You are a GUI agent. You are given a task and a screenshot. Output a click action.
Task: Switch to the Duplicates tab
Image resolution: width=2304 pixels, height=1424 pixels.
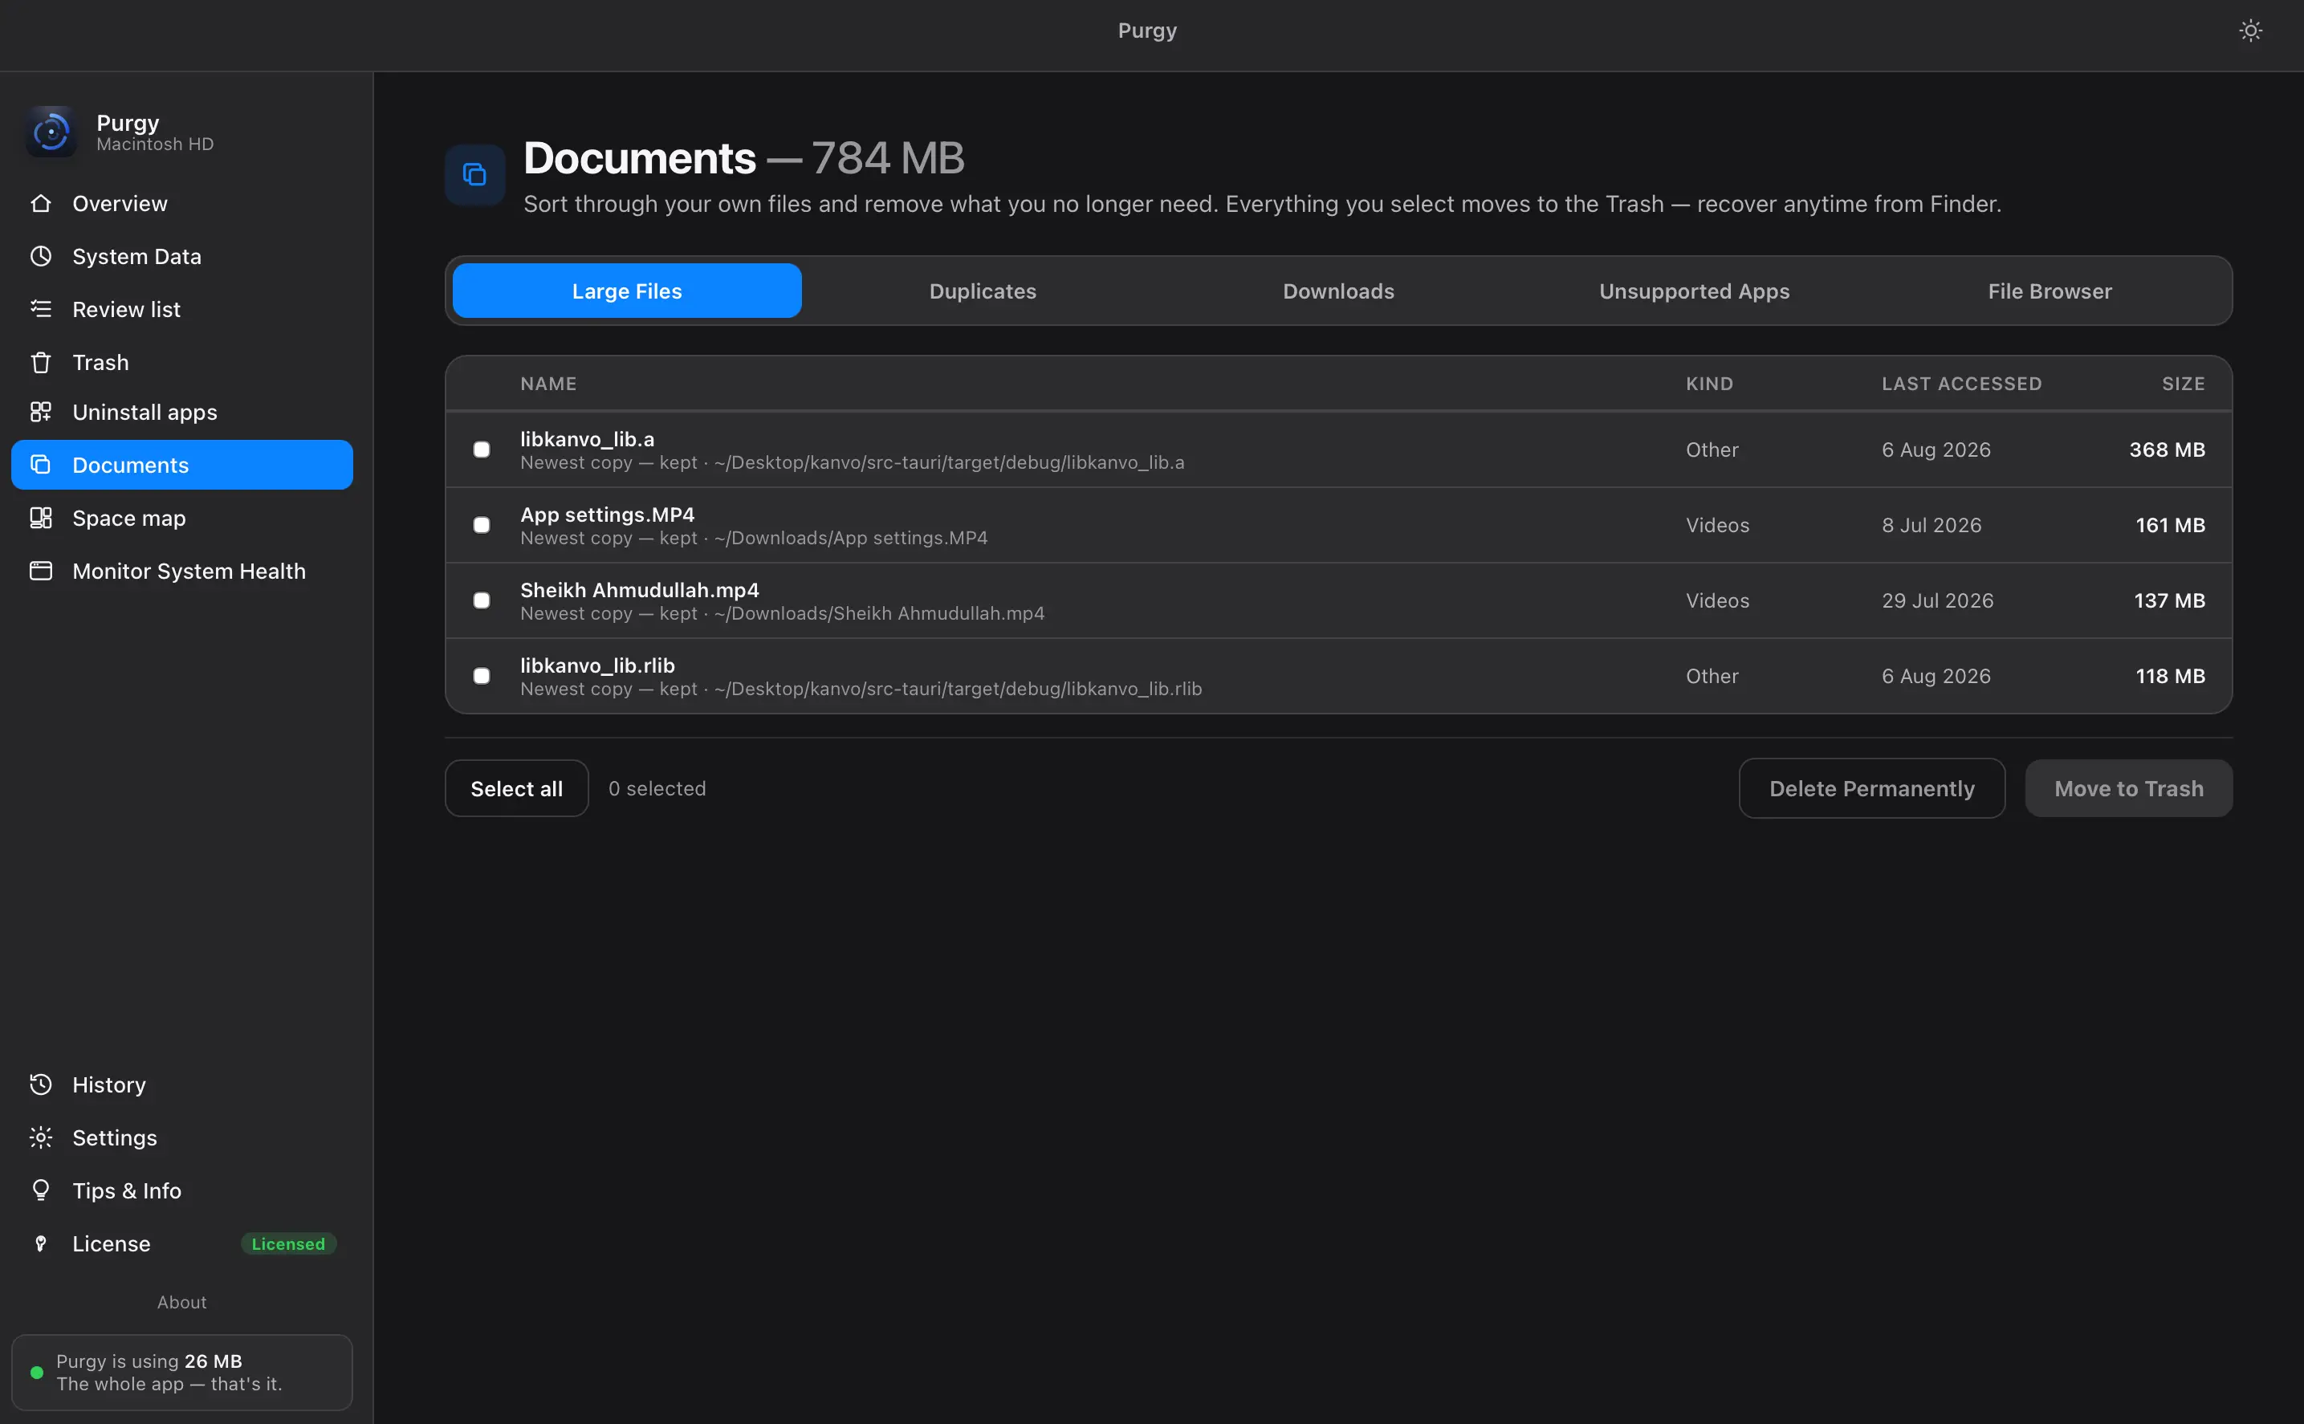click(983, 291)
